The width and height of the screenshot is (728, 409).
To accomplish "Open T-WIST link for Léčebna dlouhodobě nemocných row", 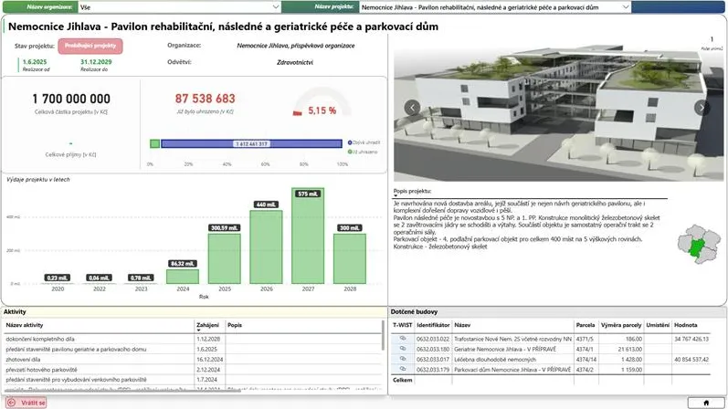I will [x=400, y=359].
